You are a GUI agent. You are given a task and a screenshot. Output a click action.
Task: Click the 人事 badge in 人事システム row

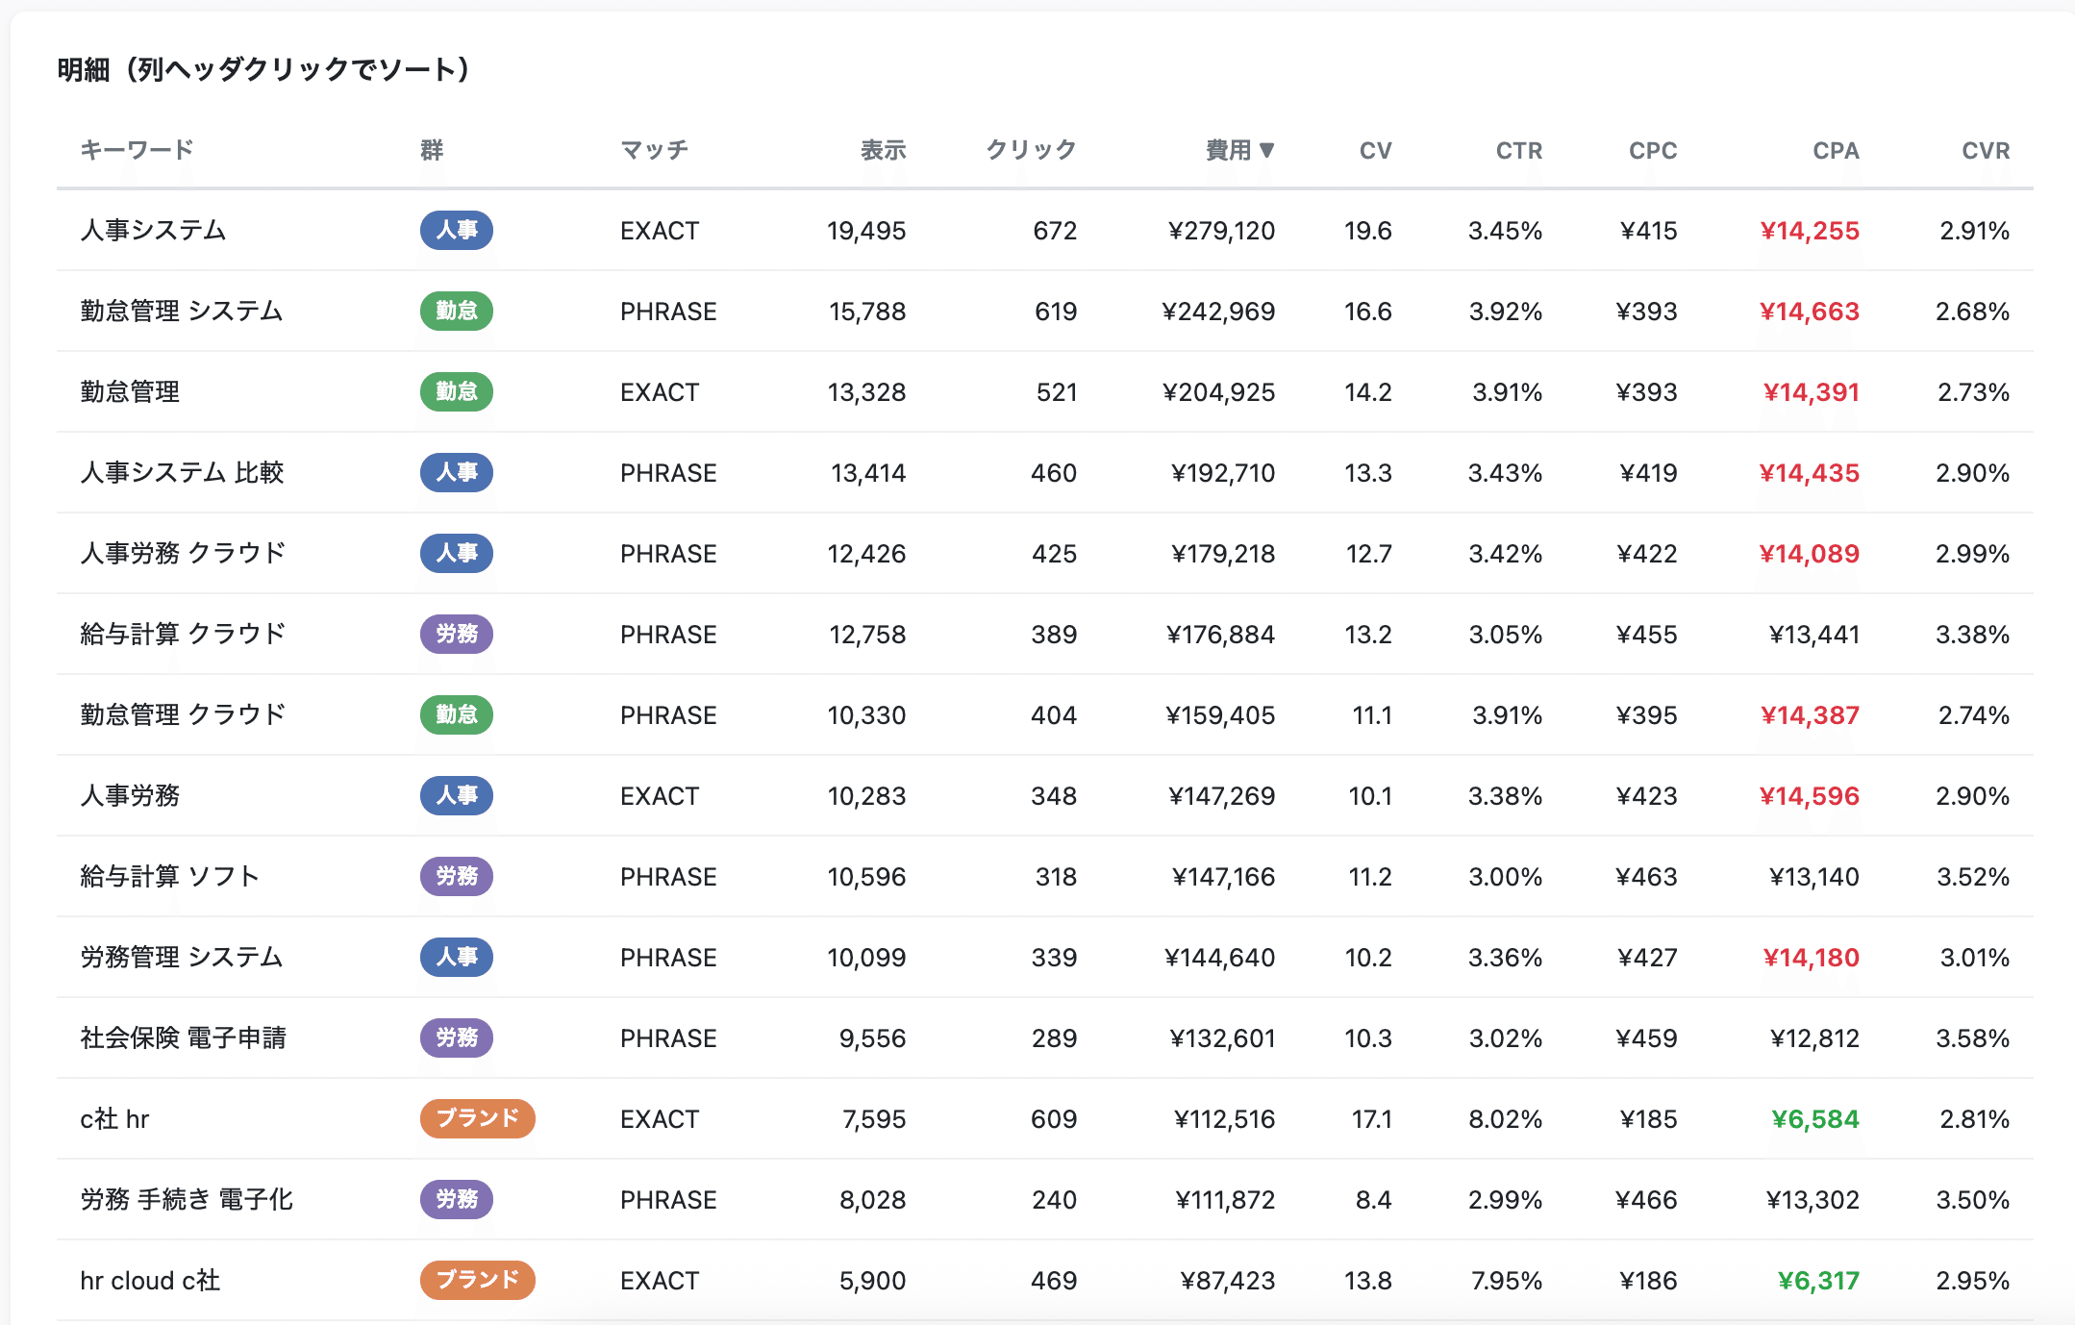coord(457,231)
